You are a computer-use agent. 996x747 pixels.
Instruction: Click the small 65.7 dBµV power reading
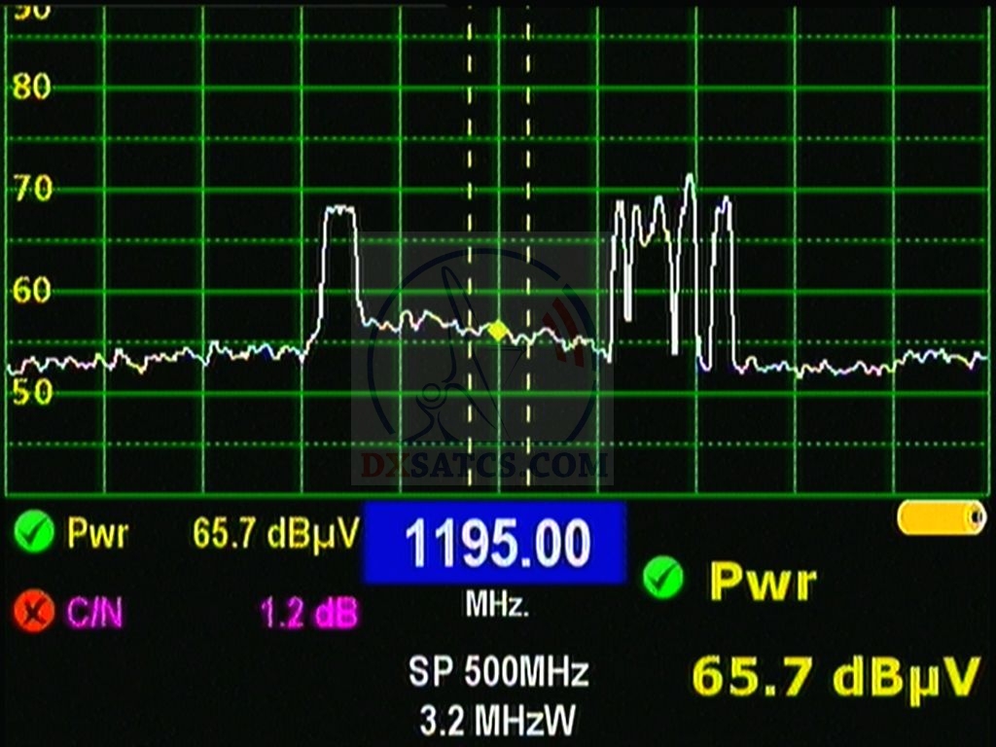tap(276, 533)
